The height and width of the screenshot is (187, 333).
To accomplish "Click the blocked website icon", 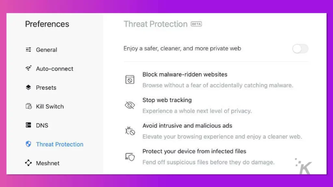I will pos(130,80).
